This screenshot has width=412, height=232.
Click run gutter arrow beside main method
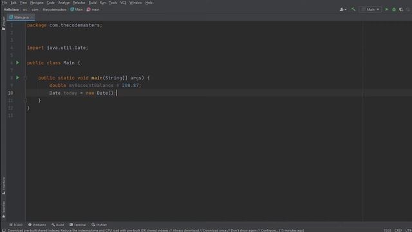(17, 77)
